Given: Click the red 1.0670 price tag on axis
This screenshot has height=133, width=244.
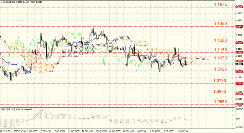Looking at the screenshot, I should 239,94.
